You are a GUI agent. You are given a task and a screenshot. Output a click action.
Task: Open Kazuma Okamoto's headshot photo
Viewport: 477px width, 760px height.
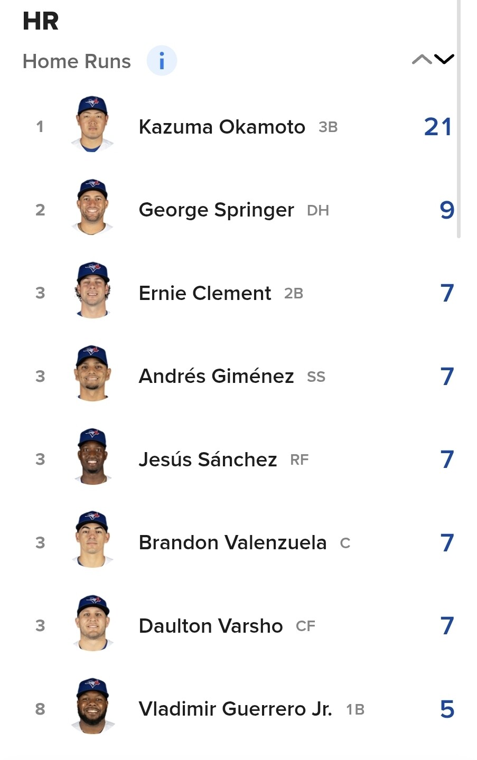92,125
